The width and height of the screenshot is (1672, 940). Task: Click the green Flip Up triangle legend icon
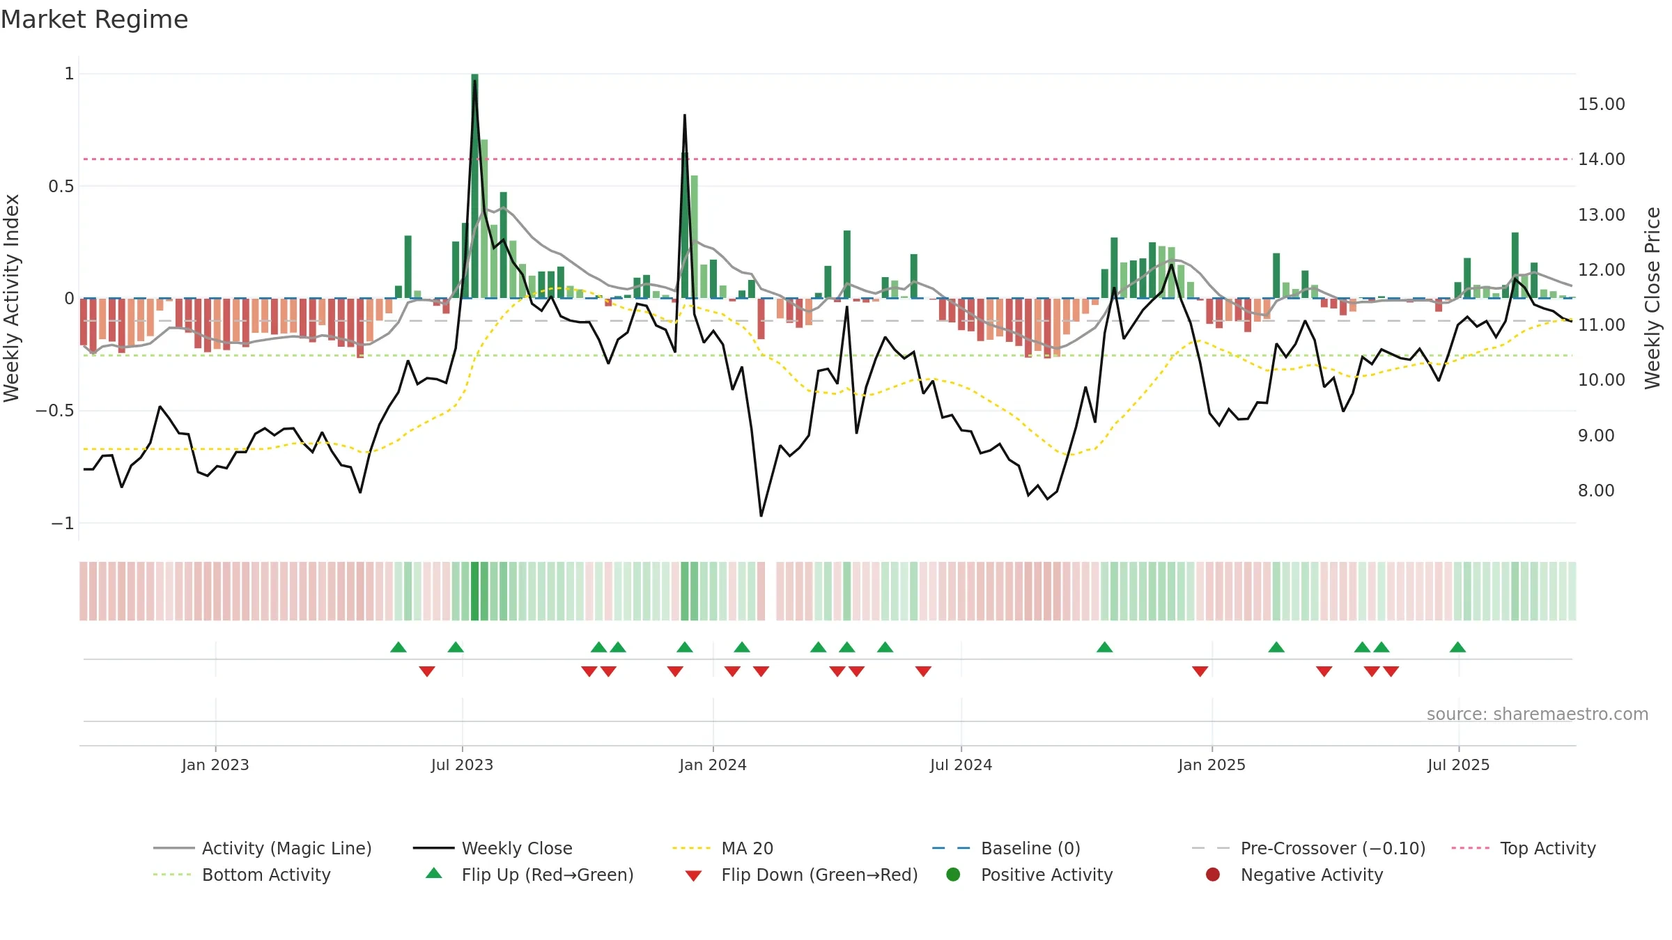pyautogui.click(x=433, y=873)
